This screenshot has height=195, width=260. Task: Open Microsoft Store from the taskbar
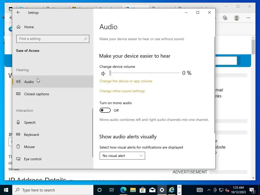(x=142, y=190)
